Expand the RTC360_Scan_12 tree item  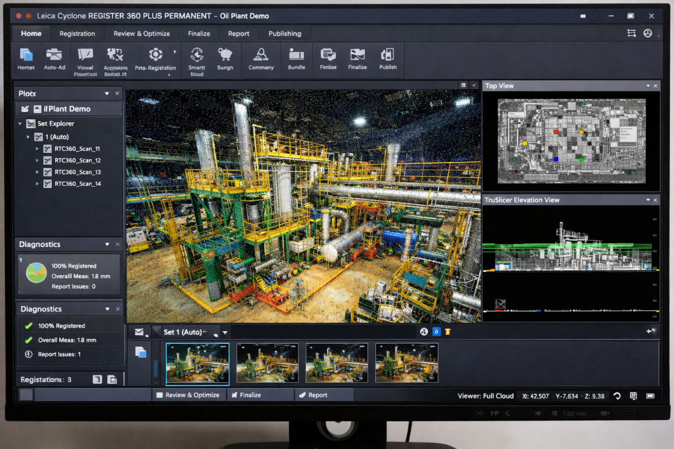[37, 160]
